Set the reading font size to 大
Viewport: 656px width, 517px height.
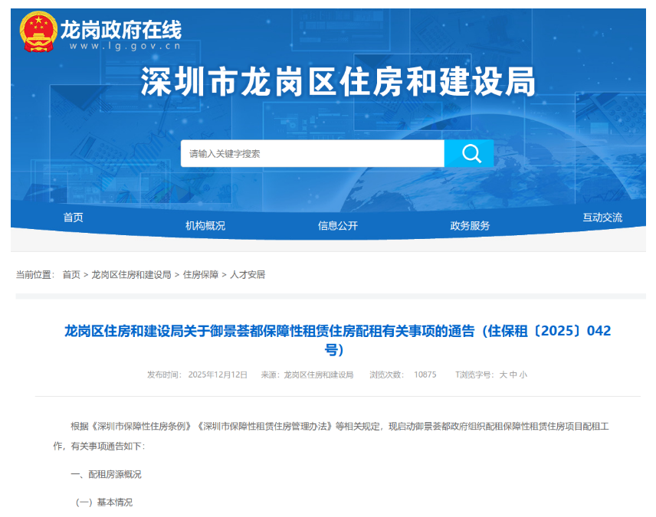[x=503, y=375]
